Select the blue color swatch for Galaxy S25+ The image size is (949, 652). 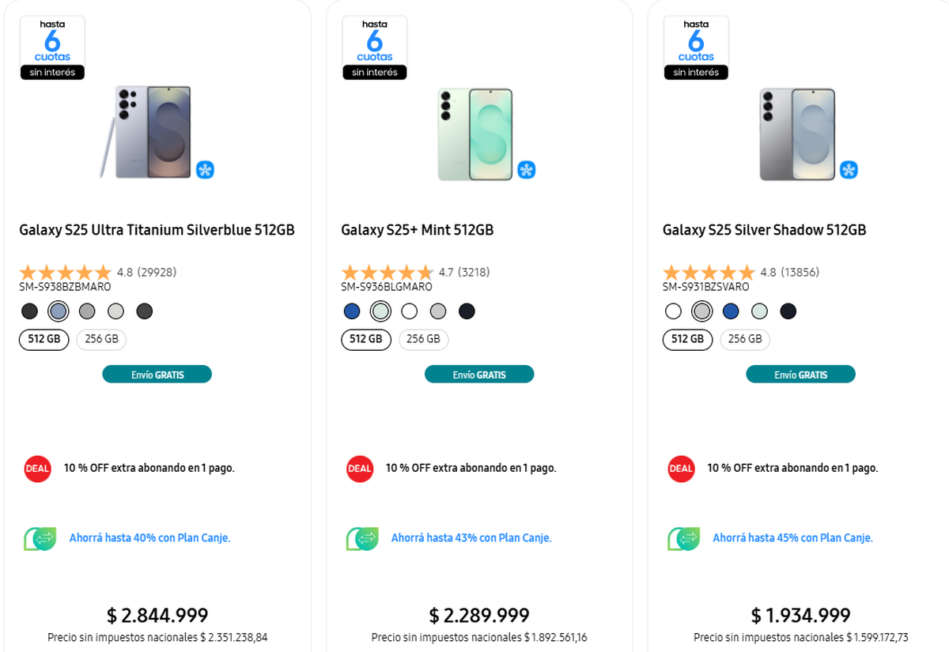pyautogui.click(x=352, y=311)
